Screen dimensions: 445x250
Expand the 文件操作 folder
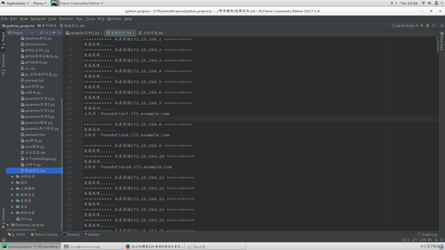pos(13,189)
